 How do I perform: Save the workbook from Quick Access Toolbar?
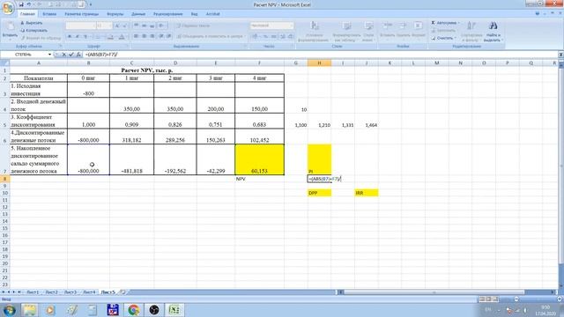tap(21, 4)
